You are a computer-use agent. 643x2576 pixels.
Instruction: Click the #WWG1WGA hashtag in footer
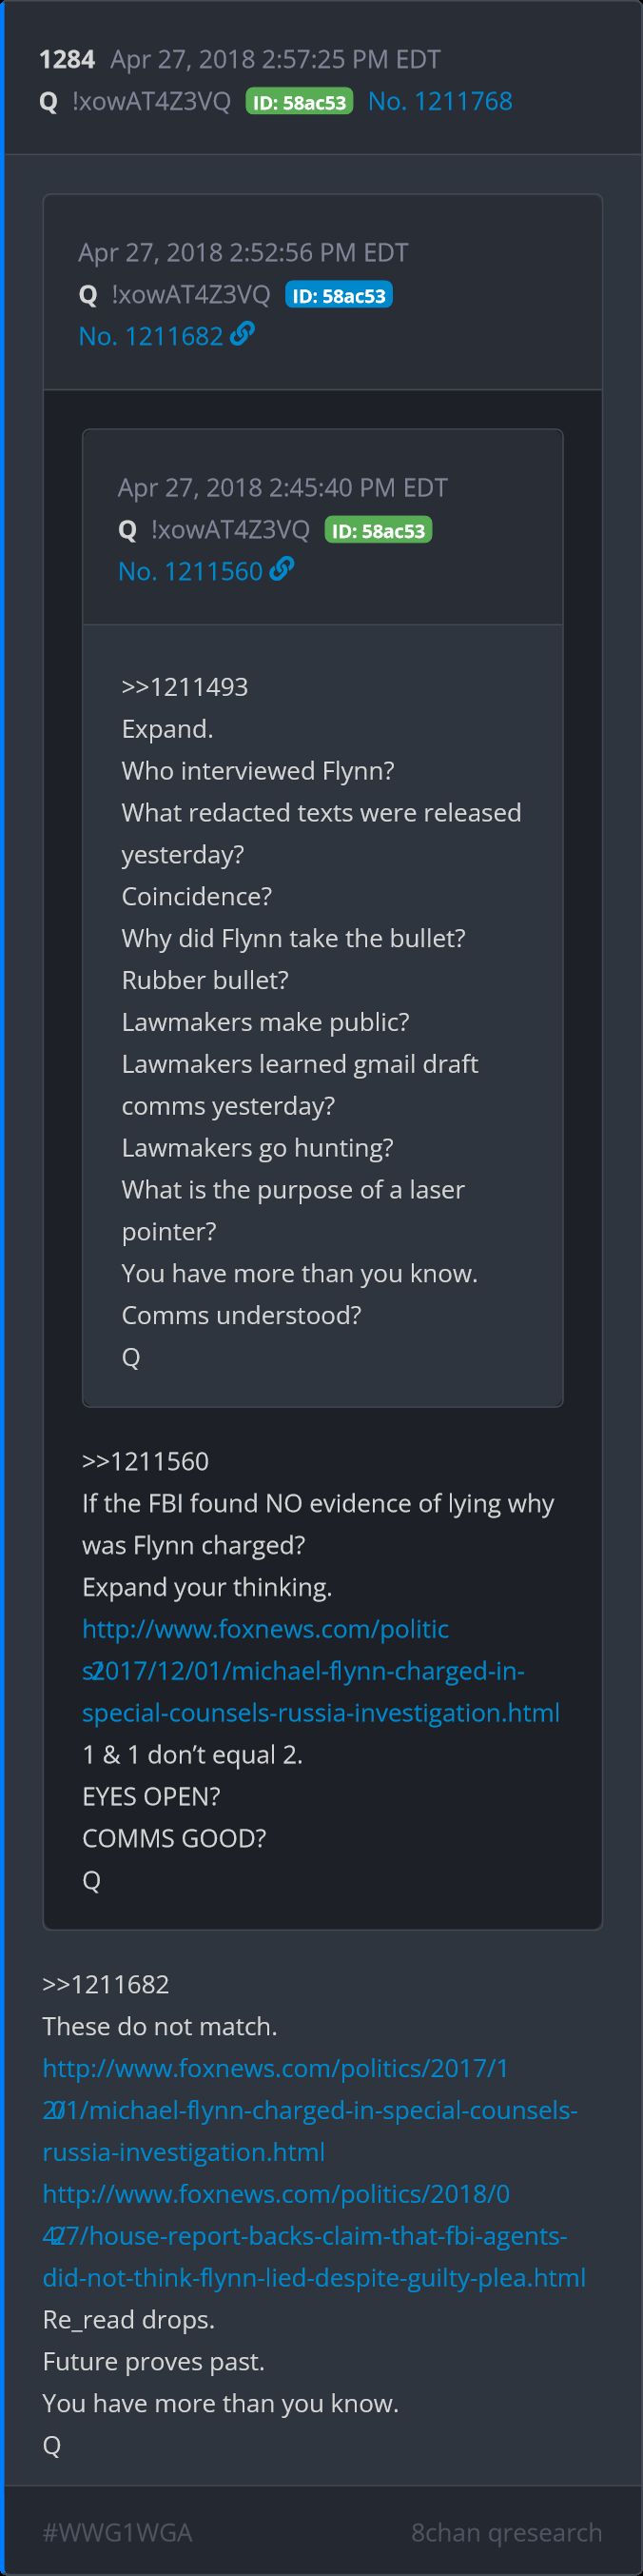117,2532
